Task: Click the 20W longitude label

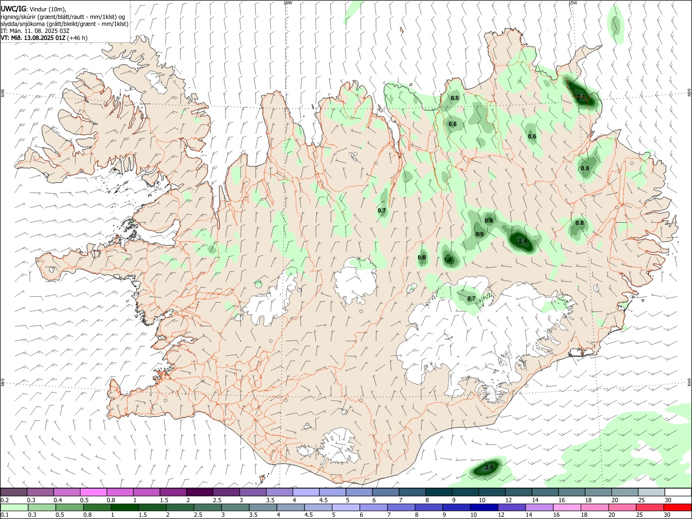Action: tap(288, 3)
